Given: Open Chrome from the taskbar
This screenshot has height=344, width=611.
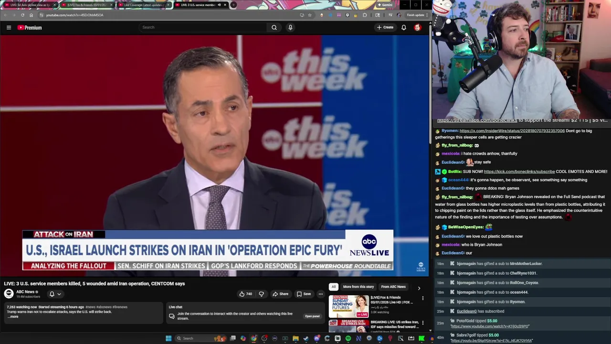Looking at the screenshot, I should point(253,338).
